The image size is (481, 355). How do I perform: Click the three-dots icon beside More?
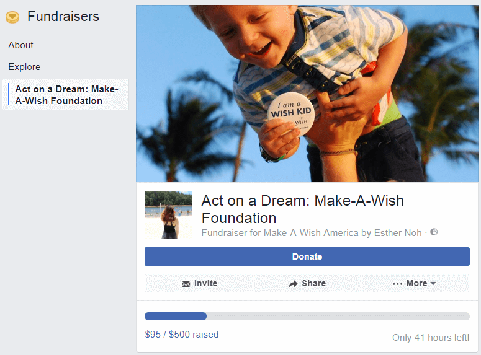pos(397,284)
